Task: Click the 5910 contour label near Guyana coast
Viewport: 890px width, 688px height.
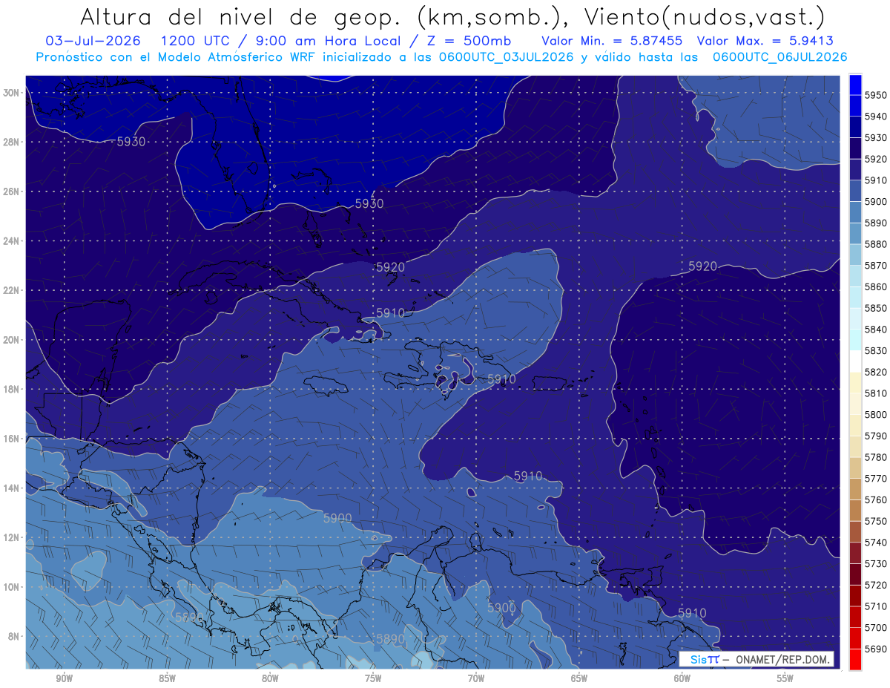Action: (692, 612)
